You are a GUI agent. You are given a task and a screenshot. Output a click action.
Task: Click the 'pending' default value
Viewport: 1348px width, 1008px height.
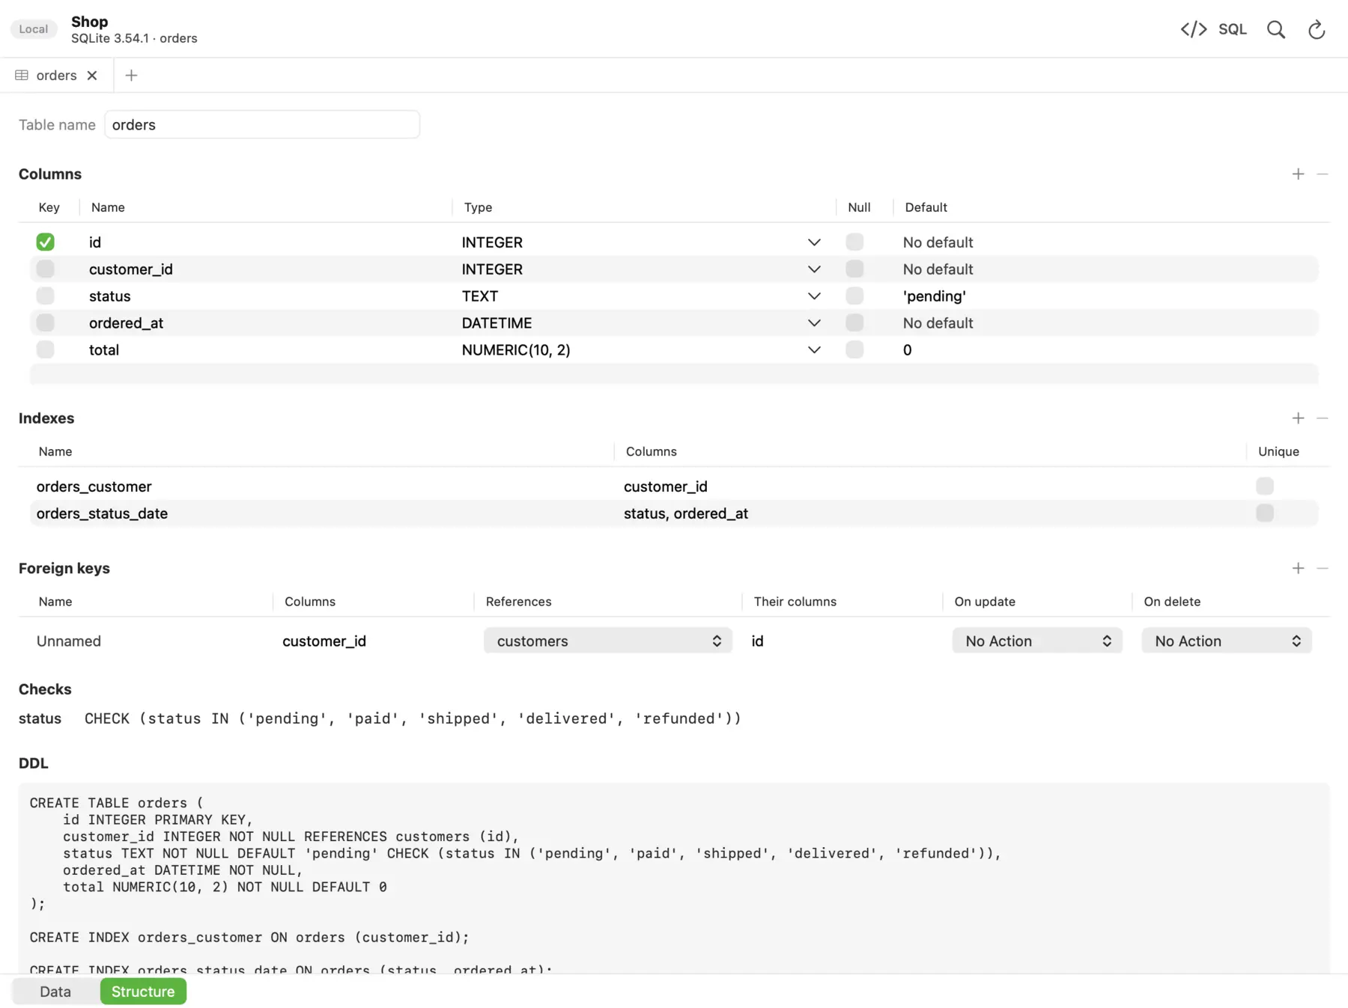tap(935, 296)
